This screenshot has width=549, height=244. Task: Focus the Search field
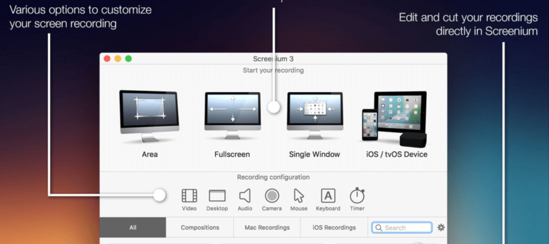pyautogui.click(x=401, y=228)
